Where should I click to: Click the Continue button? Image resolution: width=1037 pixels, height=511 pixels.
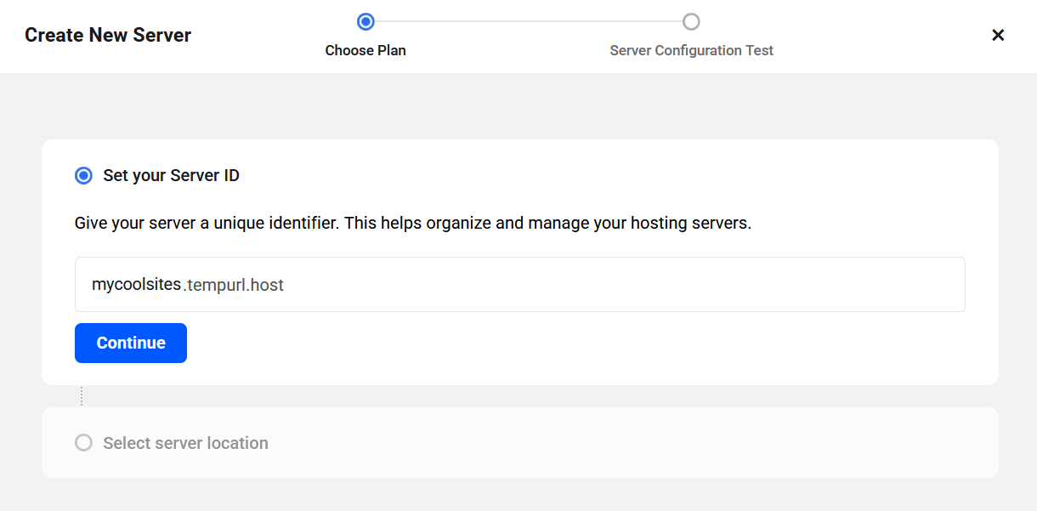coord(131,343)
